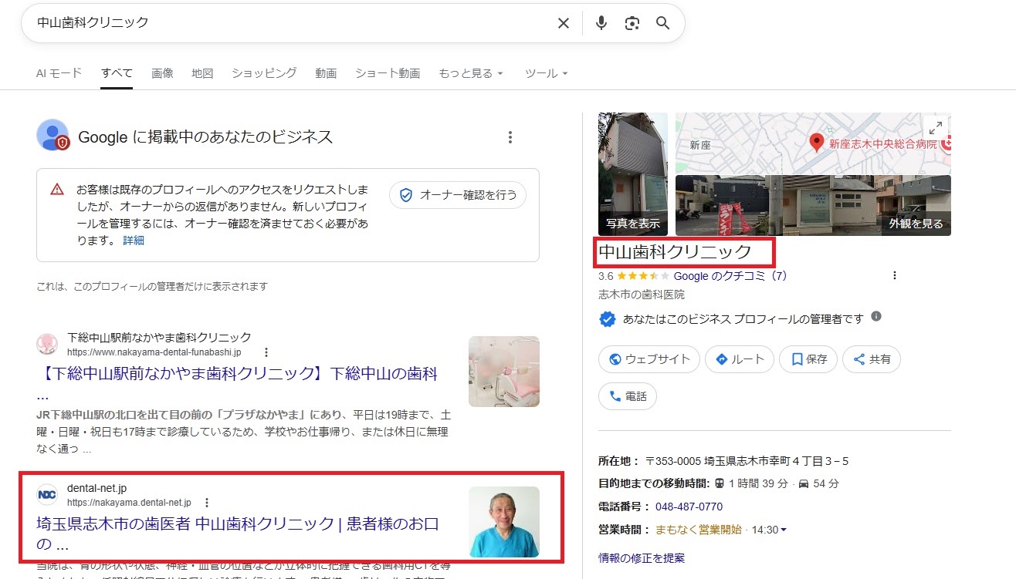Open three-dot menu for nakayama-dental-funabashi result

tap(266, 352)
